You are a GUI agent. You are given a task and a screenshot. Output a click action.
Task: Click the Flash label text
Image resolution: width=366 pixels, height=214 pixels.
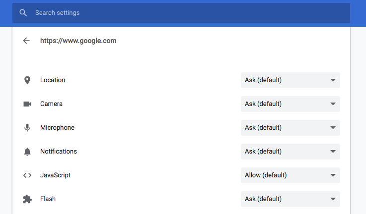coord(48,199)
